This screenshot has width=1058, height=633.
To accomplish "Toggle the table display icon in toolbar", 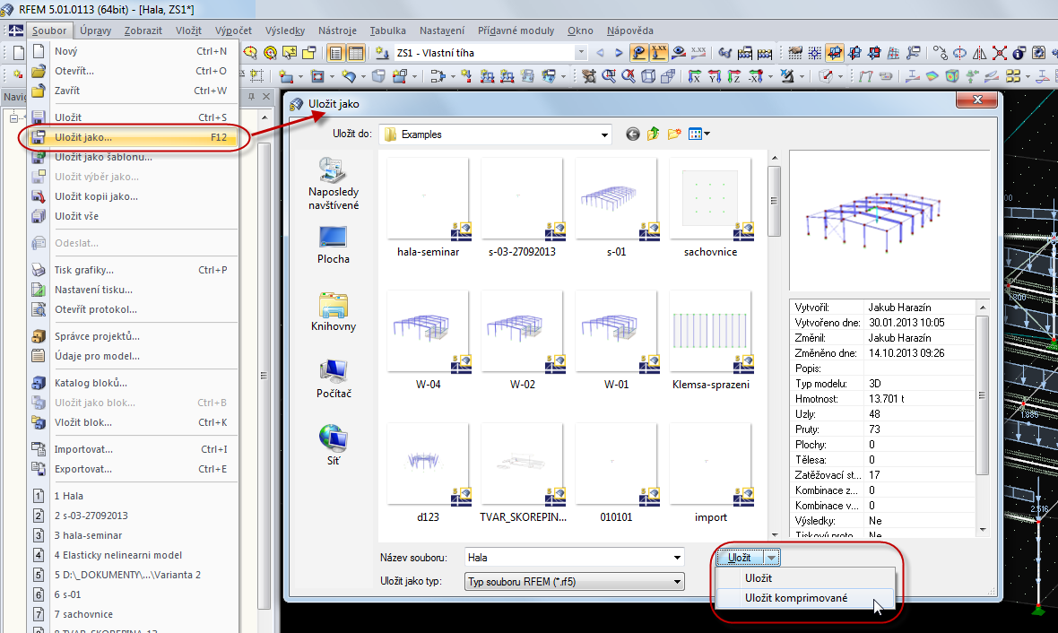I will click(356, 53).
